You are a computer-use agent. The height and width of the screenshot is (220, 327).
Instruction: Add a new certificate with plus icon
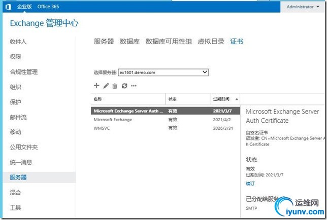pyautogui.click(x=96, y=86)
